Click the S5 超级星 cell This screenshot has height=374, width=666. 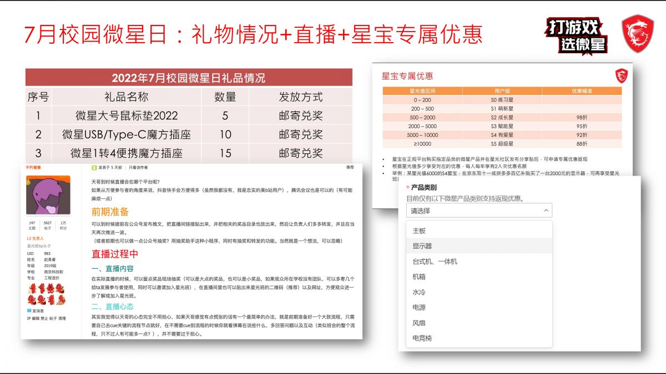[502, 144]
